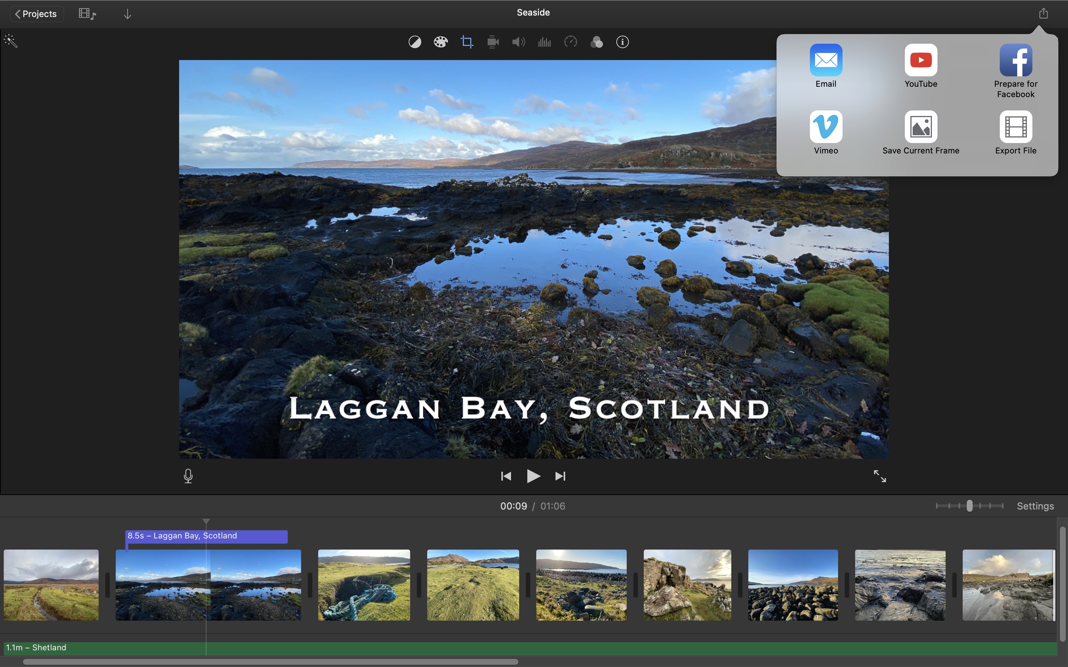Open the speed adjustment tool
This screenshot has width=1068, height=667.
click(x=571, y=42)
